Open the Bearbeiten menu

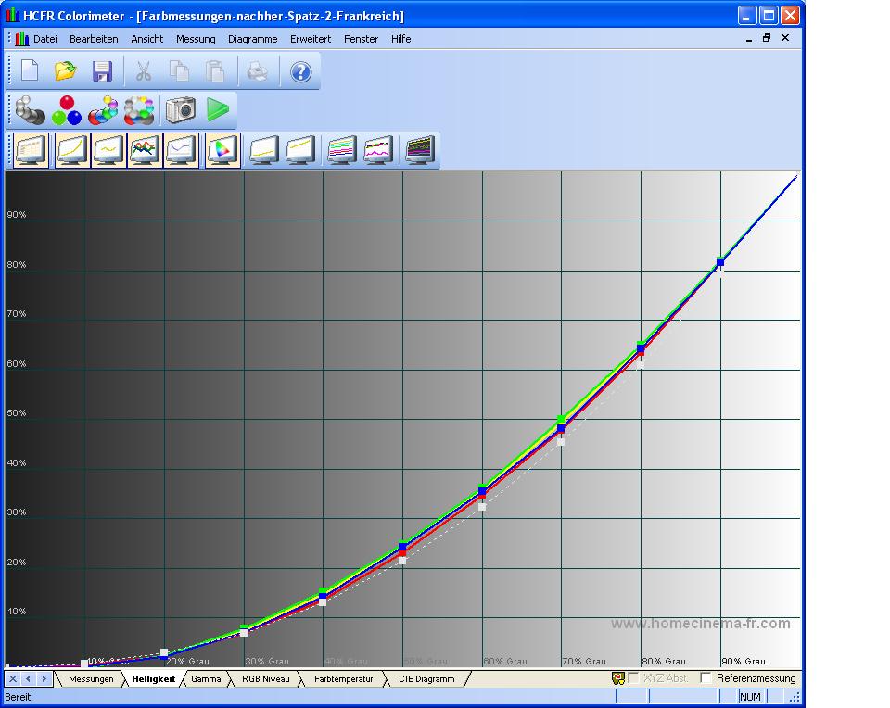(94, 39)
